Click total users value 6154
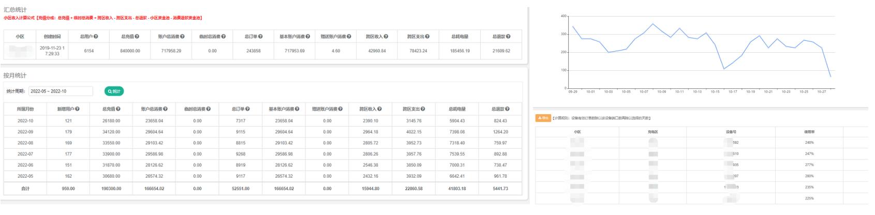 89,51
